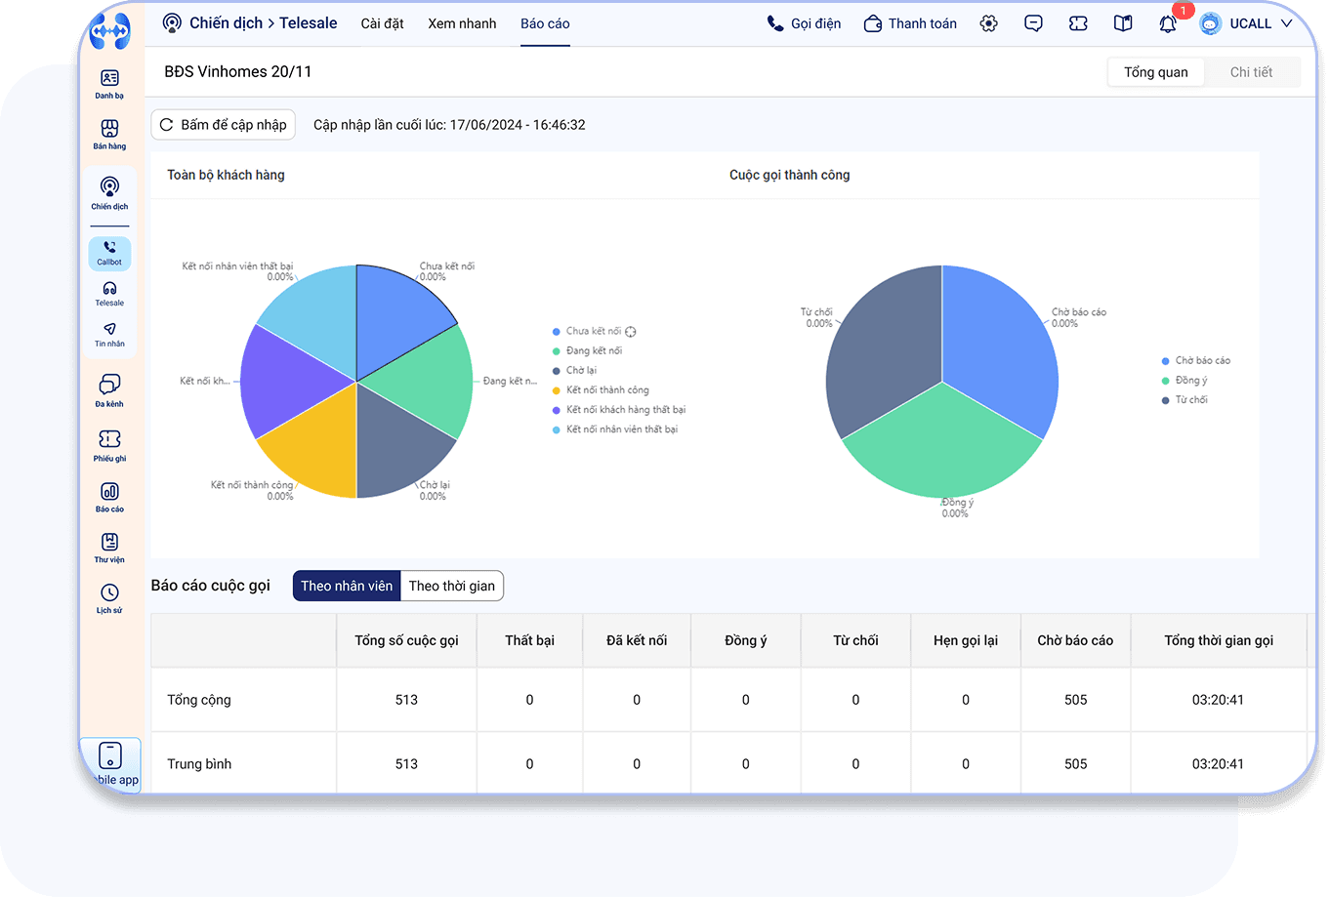Open the Cài đặt tab
Screen dimensions: 1330x897
pos(382,23)
